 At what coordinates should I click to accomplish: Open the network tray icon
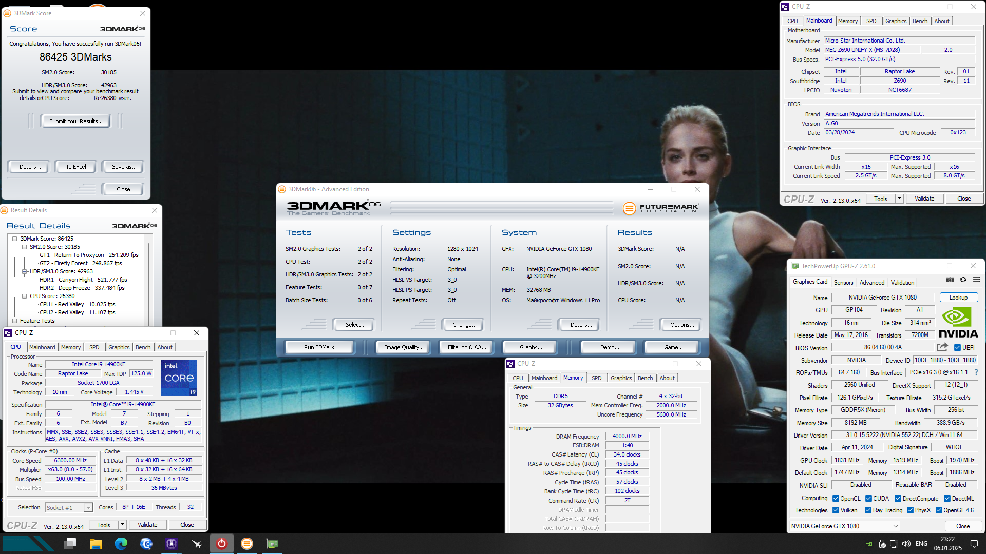point(894,544)
